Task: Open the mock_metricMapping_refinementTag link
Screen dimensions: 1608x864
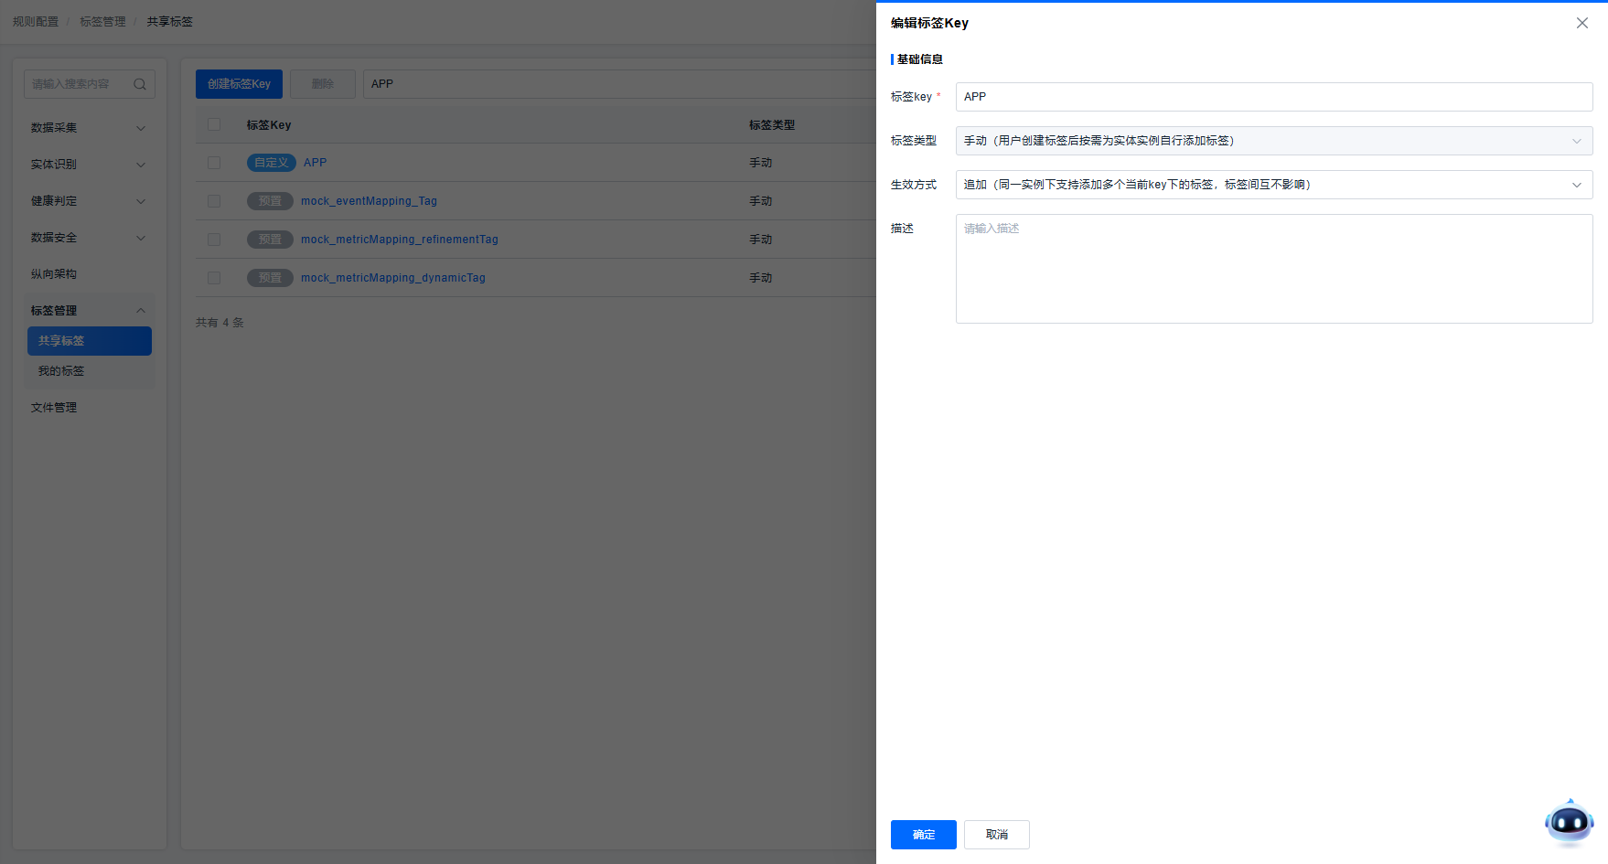Action: tap(399, 240)
